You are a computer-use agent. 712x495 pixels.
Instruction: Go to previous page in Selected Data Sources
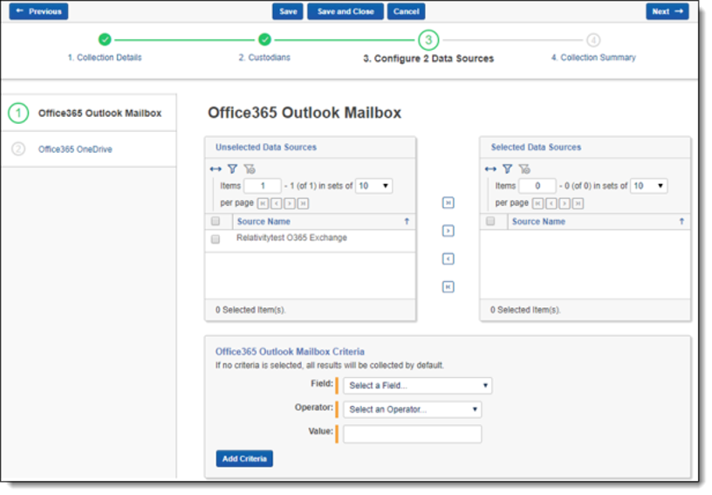[551, 203]
